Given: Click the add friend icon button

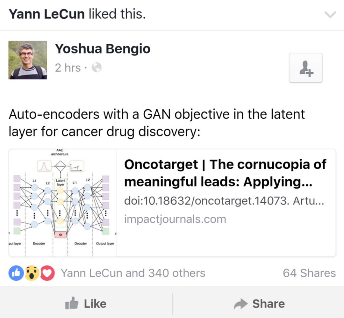Looking at the screenshot, I should click(x=305, y=68).
